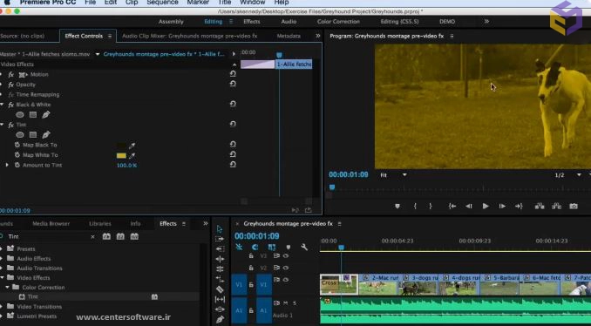This screenshot has height=326, width=591.
Task: Collapse the Color Correction folder
Action: (x=7, y=287)
